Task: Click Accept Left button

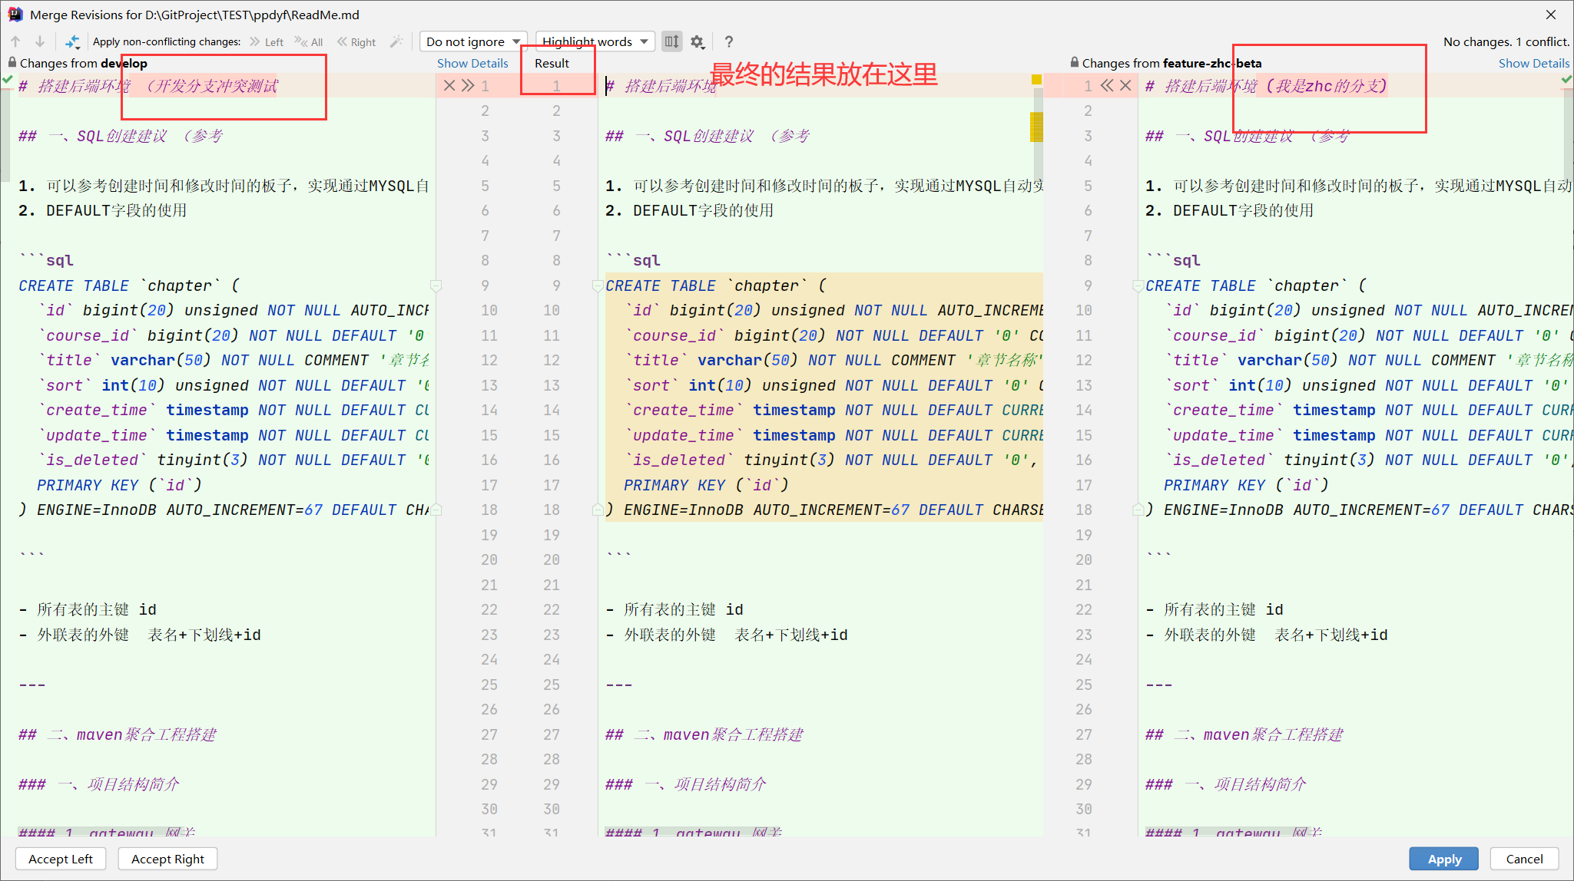Action: 61,859
